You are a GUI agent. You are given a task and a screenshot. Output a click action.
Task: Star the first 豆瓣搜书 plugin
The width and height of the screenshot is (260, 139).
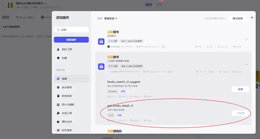coord(163,46)
